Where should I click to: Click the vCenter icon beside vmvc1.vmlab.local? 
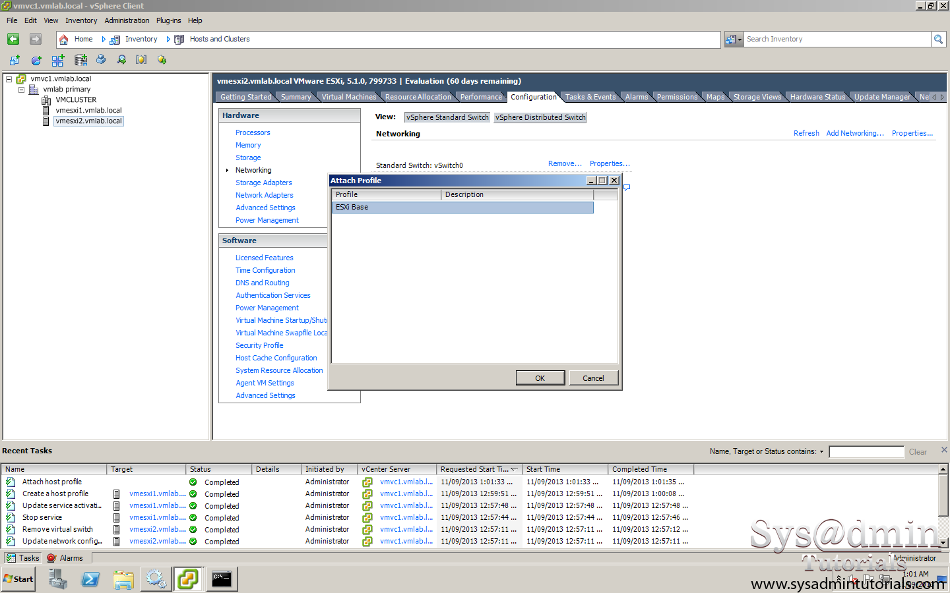tap(21, 79)
